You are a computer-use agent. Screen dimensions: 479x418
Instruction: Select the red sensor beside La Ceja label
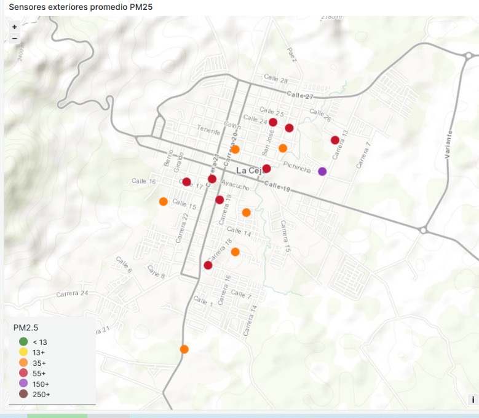tap(267, 168)
